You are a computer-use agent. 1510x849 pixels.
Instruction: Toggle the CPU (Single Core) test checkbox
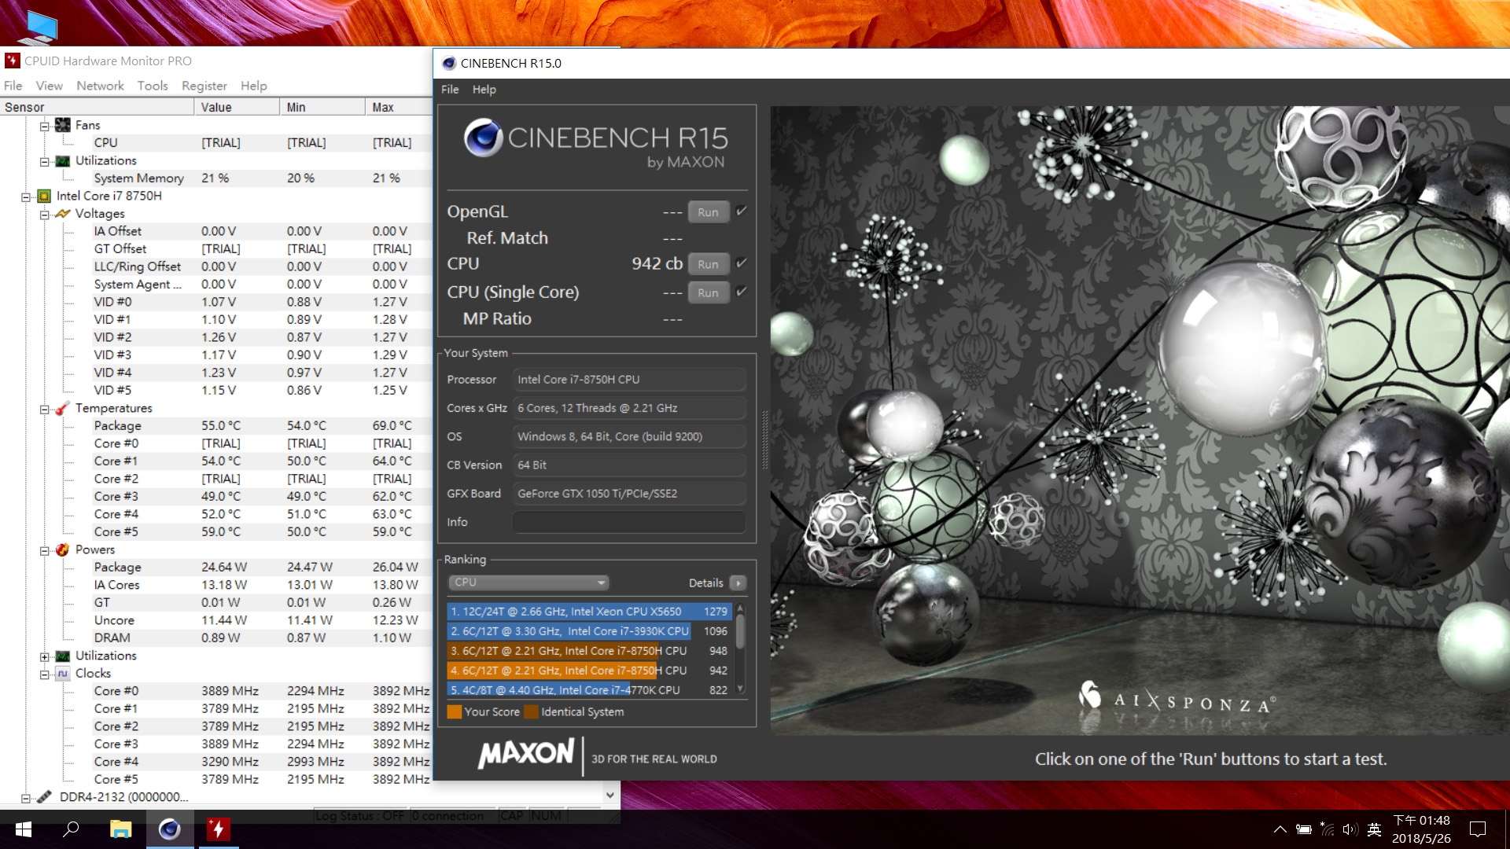pyautogui.click(x=741, y=292)
